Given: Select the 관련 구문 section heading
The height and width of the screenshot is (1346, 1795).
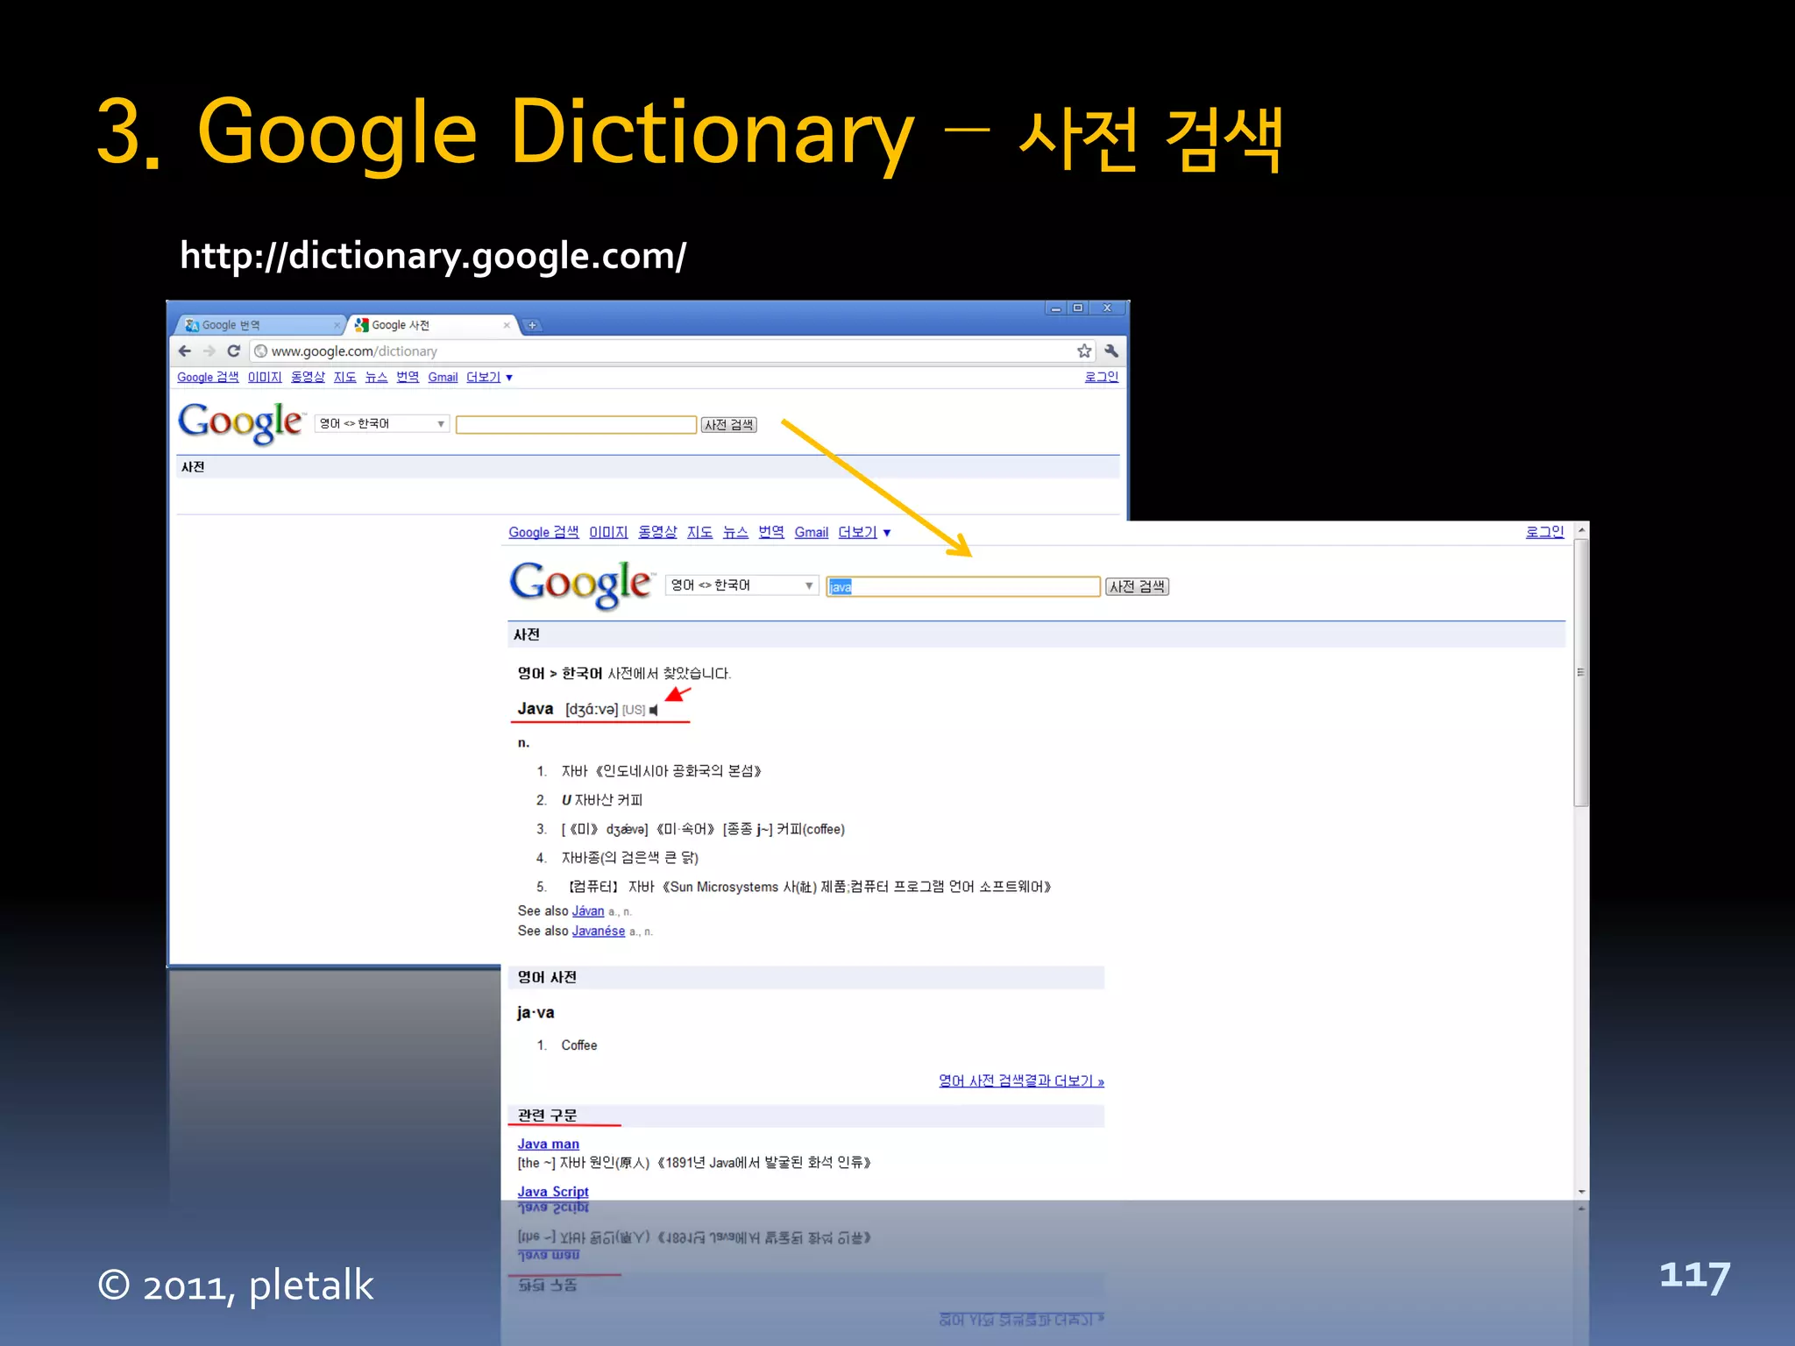Looking at the screenshot, I should tap(547, 1116).
